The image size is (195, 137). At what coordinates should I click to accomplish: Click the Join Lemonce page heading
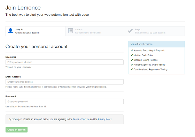[x=23, y=8]
